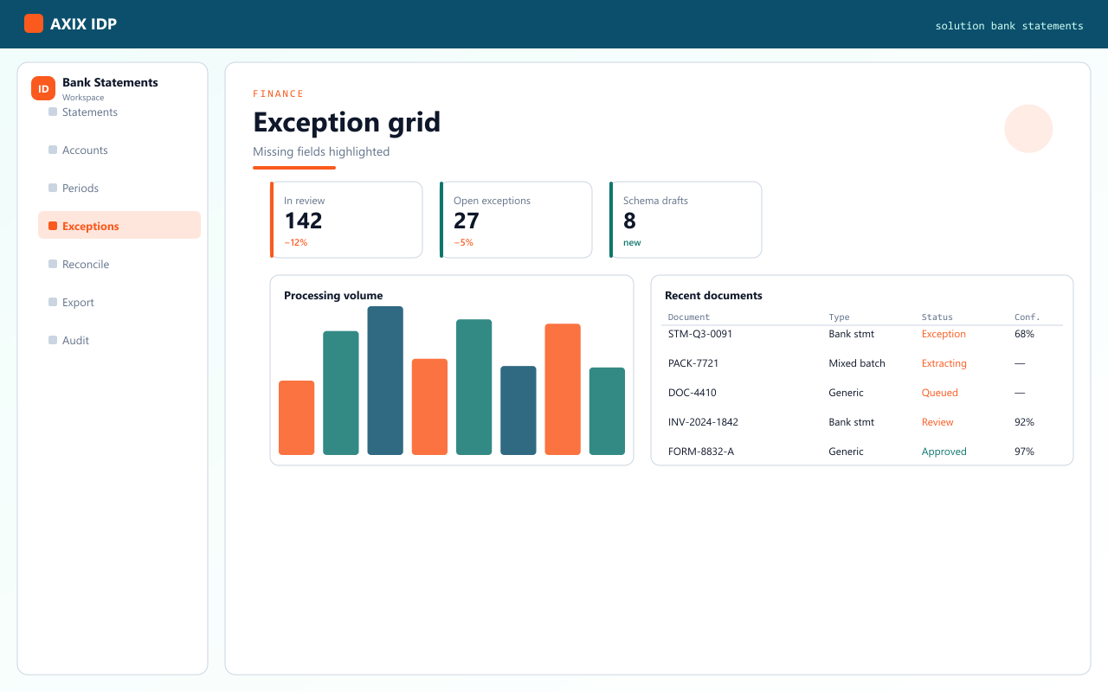Click the Exception status label
The image size is (1108, 692).
coord(944,334)
